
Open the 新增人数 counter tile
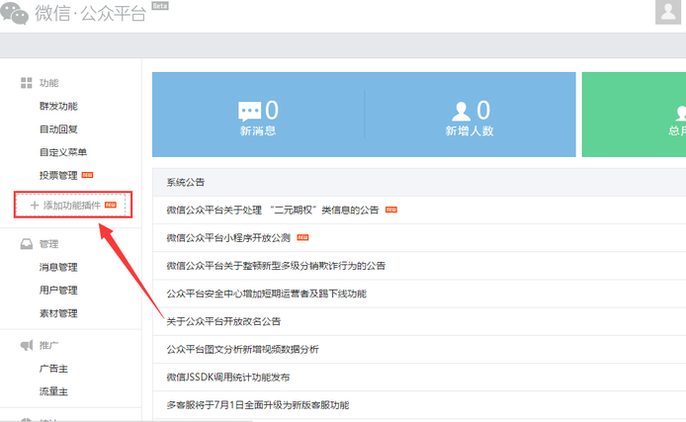[x=470, y=115]
